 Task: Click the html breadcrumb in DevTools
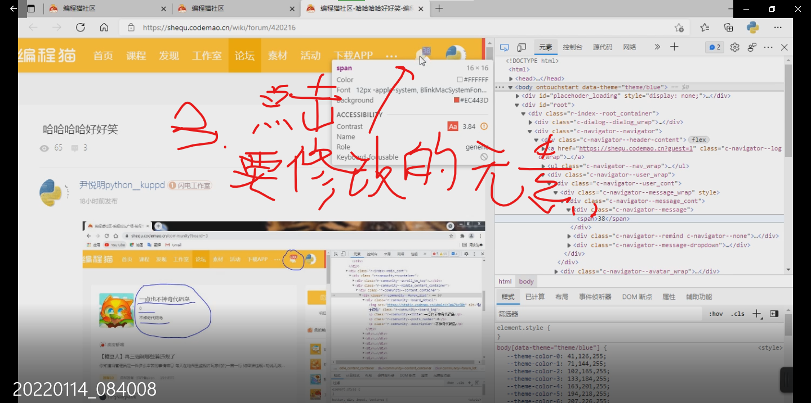click(505, 282)
